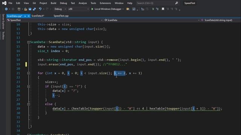Open the Project menu
Screen dimensions: 241x135
(43, 3)
